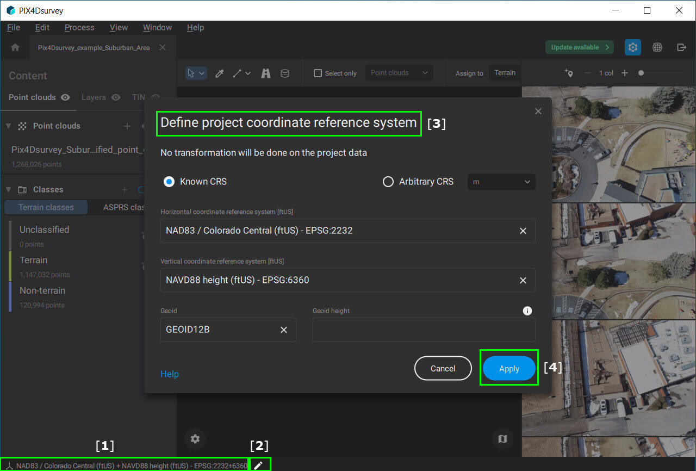Select the eyedropper picker tool
Image resolution: width=696 pixels, height=471 pixels.
[x=220, y=73]
